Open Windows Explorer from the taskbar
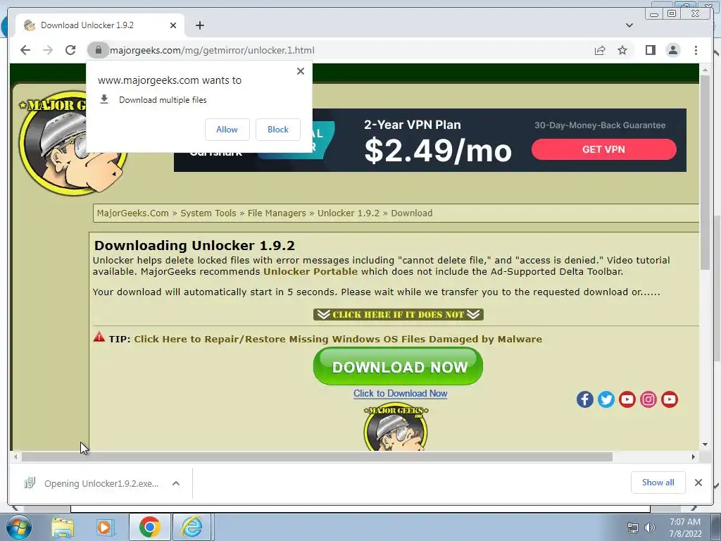This screenshot has height=541, width=721. 63,528
